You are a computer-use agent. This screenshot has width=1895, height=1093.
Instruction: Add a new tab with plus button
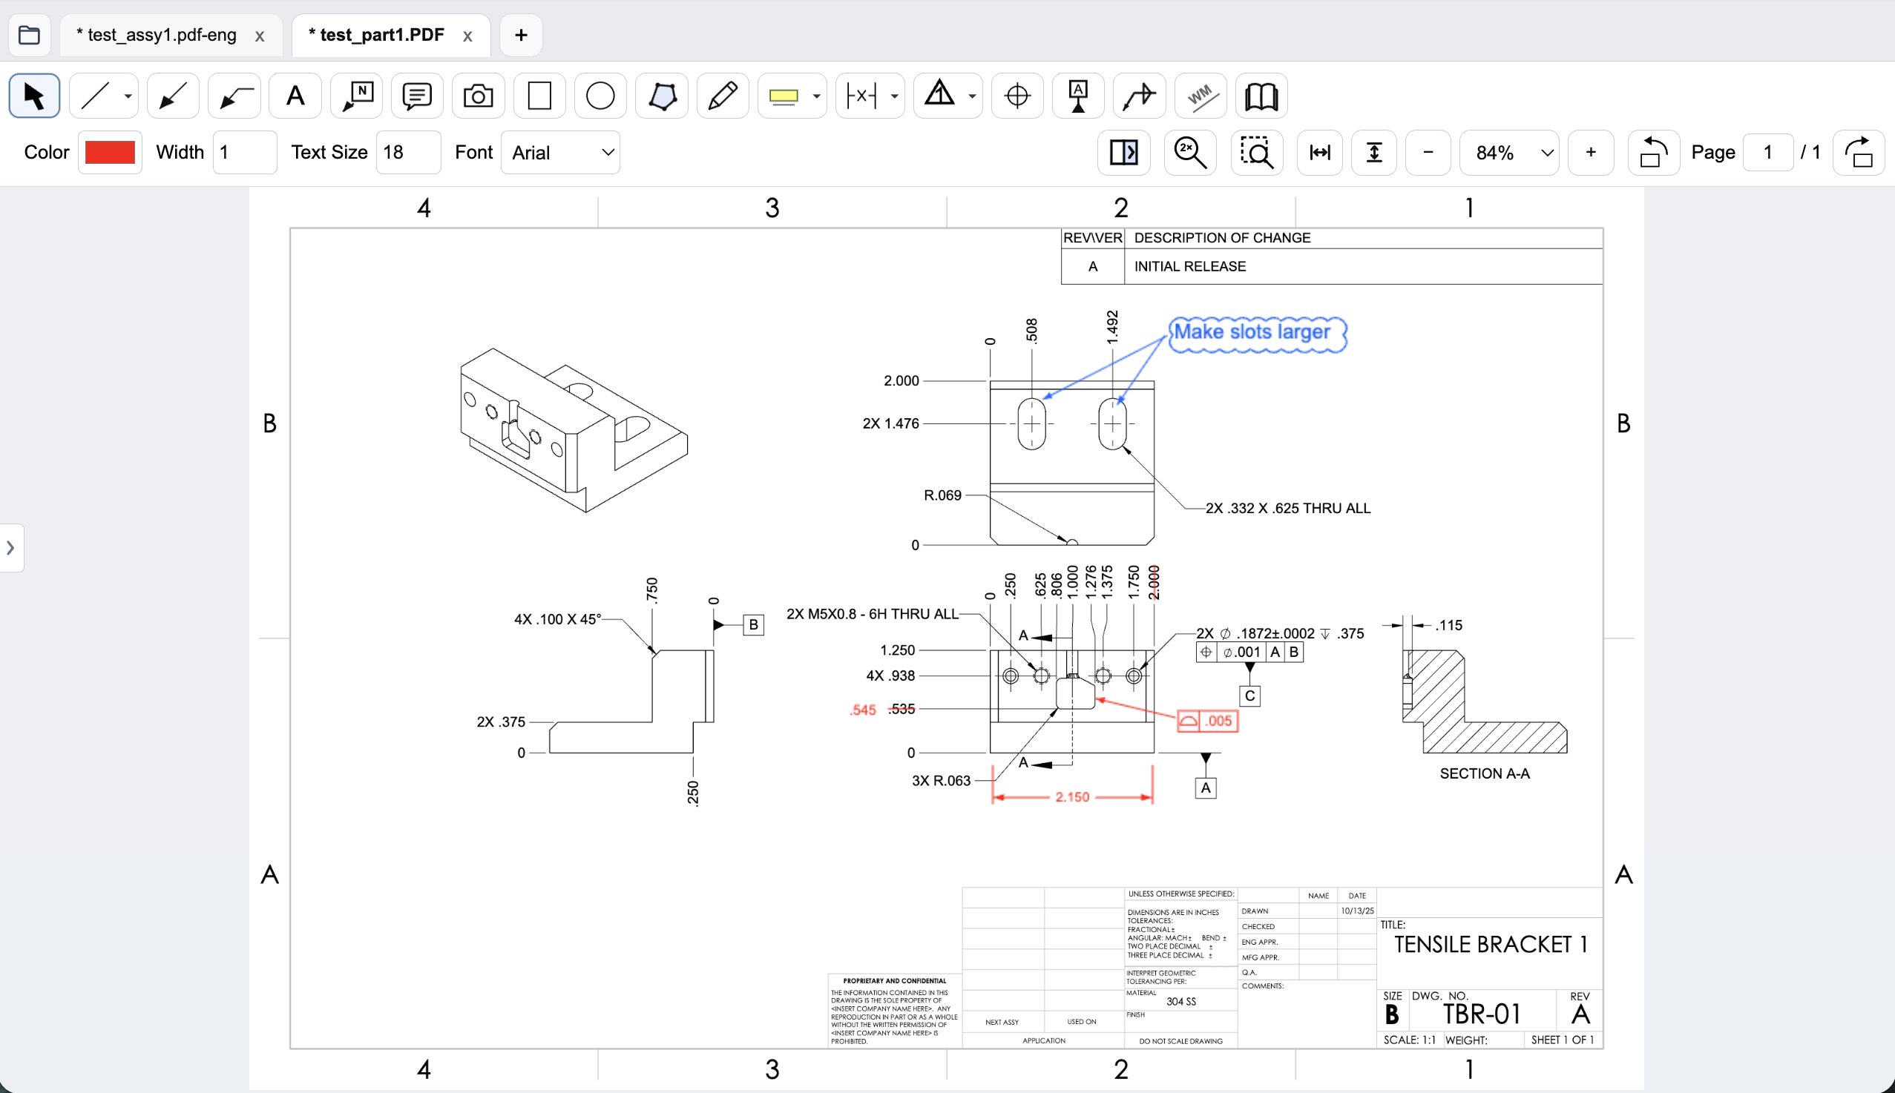521,35
